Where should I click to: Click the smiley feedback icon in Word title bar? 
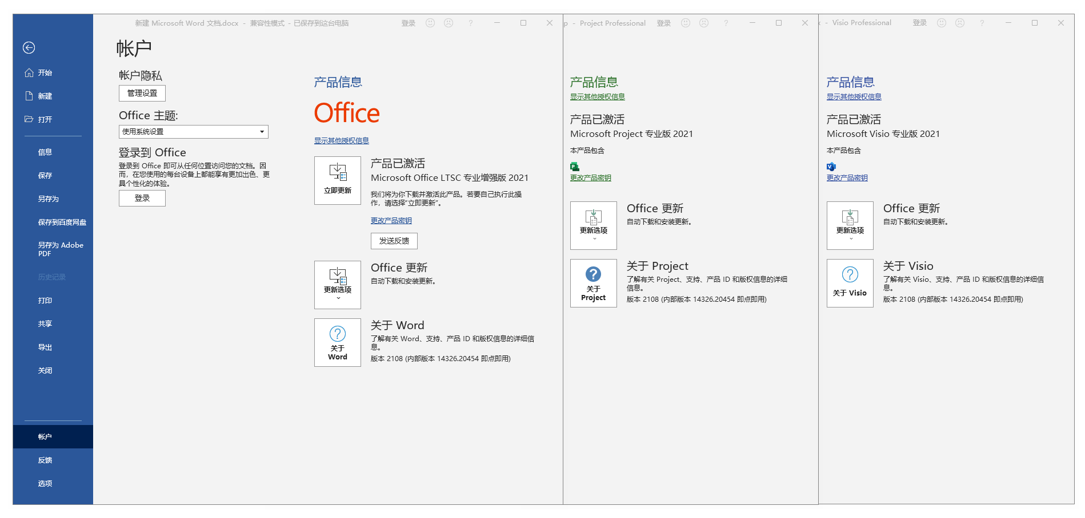pyautogui.click(x=430, y=23)
